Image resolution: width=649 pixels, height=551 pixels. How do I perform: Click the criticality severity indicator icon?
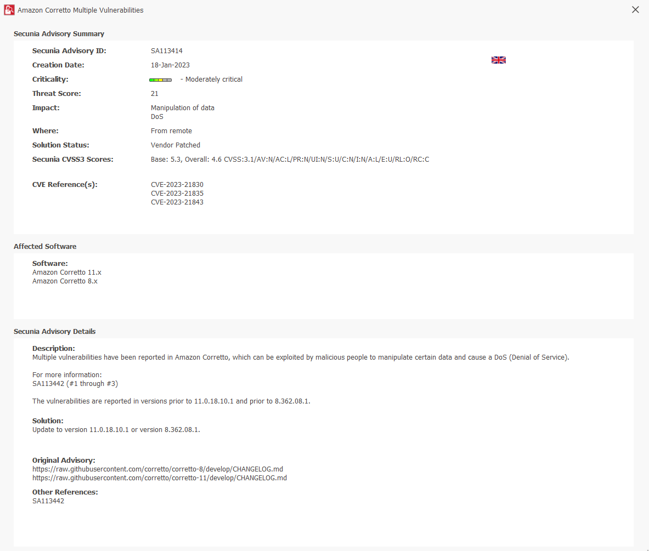[x=160, y=79]
